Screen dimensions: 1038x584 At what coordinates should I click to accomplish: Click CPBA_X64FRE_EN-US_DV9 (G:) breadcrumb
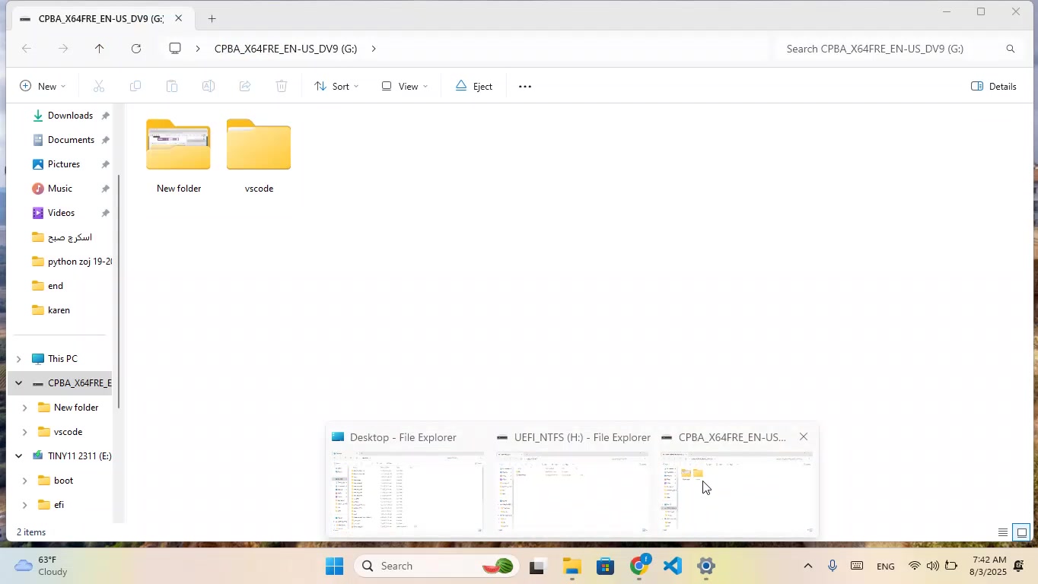coord(285,49)
